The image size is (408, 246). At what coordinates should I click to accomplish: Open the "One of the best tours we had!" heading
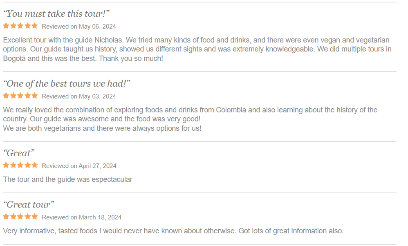67,83
